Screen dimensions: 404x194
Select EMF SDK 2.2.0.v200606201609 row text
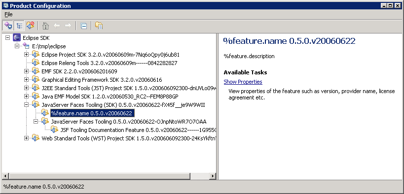point(79,71)
